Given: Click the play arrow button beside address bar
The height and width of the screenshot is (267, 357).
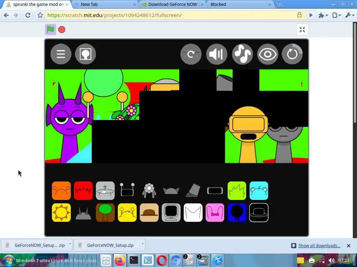Looking at the screenshot, I should coord(311,15).
